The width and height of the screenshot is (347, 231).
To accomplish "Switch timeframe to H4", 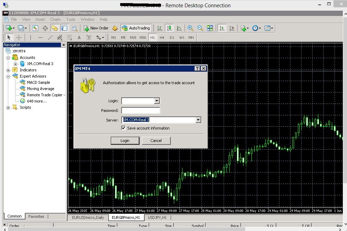I will (162, 38).
